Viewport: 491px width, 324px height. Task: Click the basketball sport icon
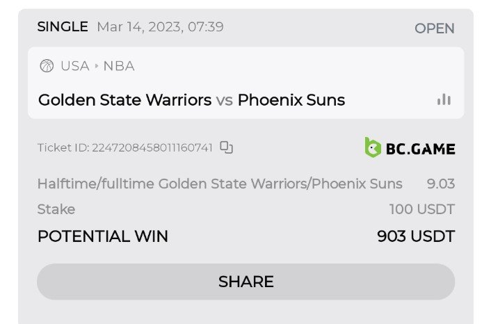[47, 66]
